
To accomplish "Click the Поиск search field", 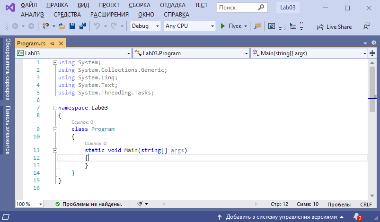I will [x=242, y=8].
